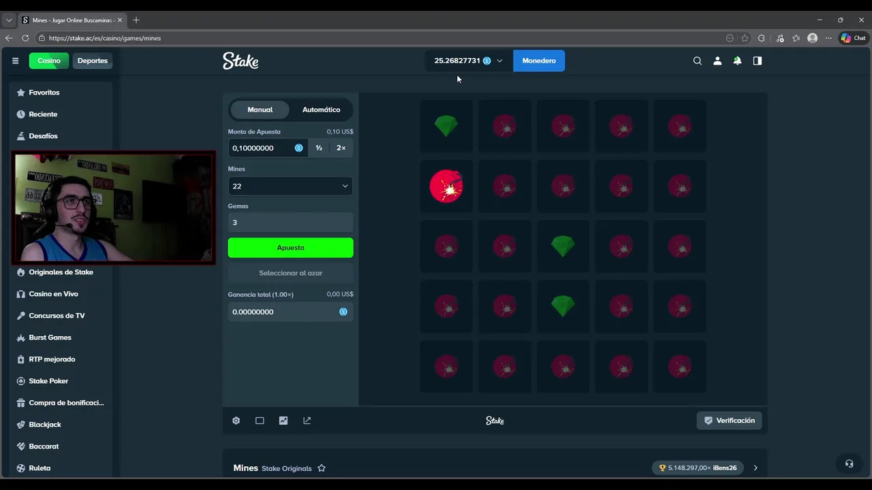Click the green gem in the fourth row
Image resolution: width=872 pixels, height=490 pixels.
coord(563,306)
